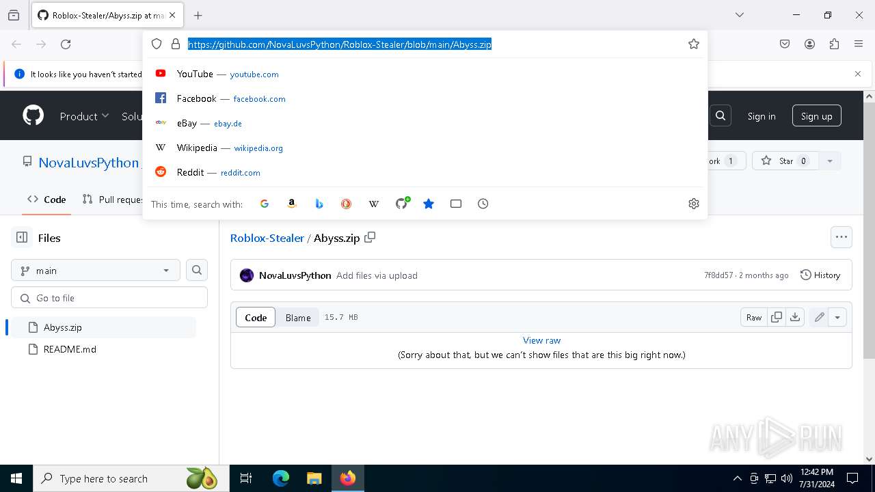
Task: Open the main branch selector
Action: click(x=96, y=271)
